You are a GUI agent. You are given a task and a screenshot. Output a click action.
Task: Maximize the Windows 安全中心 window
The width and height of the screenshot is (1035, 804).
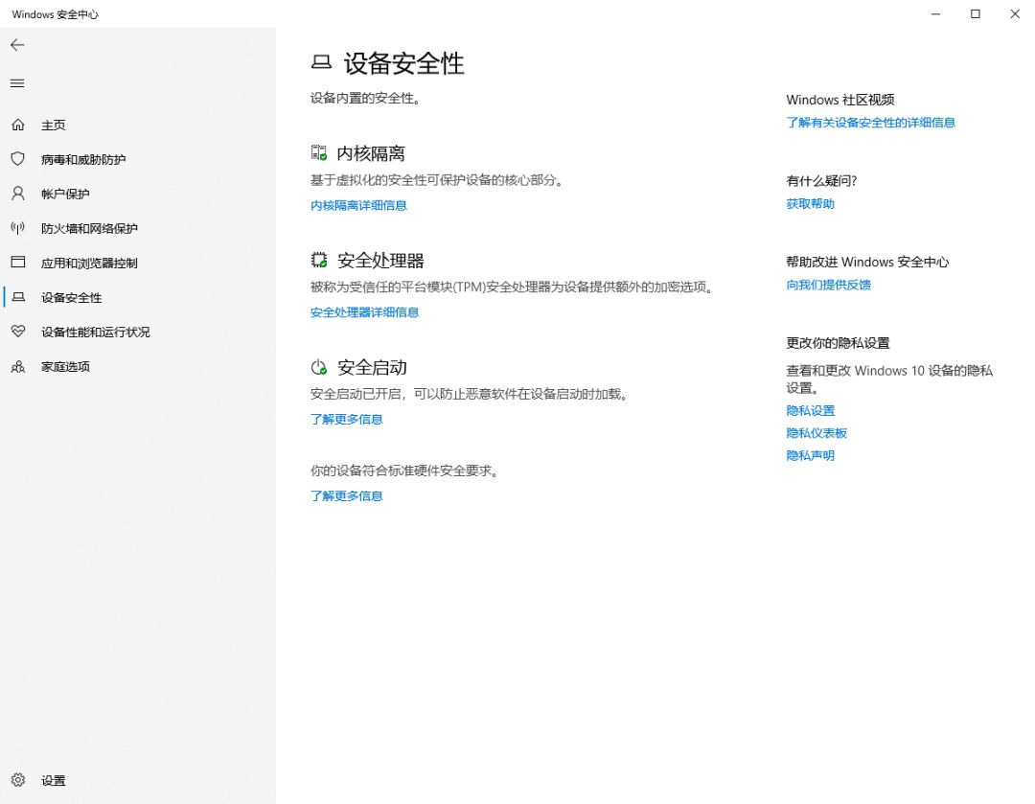coord(976,13)
